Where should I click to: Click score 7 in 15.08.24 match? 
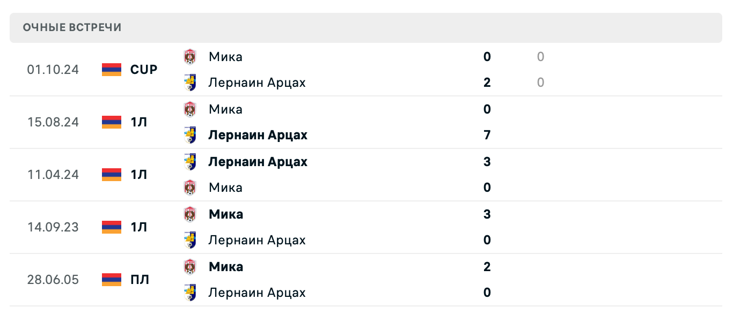tap(487, 135)
